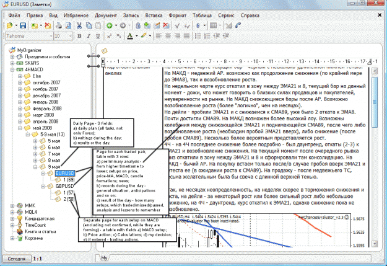Open Print Preview from the toolbar
The height and width of the screenshot is (266, 387).
point(68,25)
